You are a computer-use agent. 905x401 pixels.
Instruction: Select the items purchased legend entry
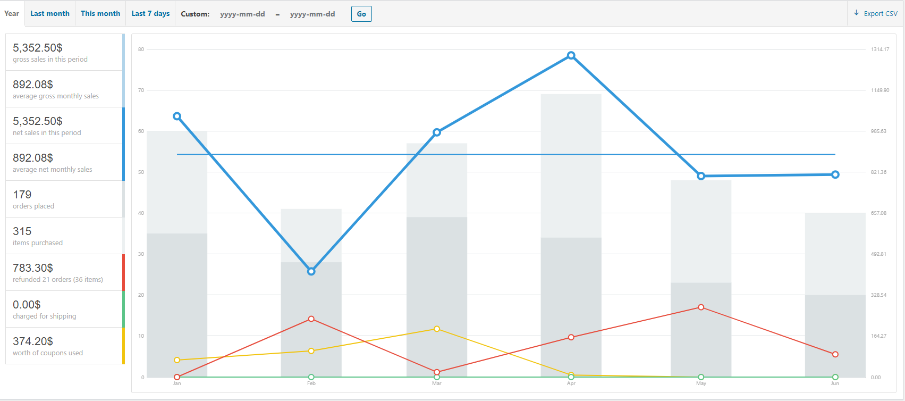point(64,236)
